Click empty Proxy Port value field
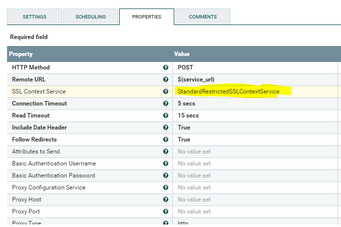341x227 pixels. [x=194, y=211]
